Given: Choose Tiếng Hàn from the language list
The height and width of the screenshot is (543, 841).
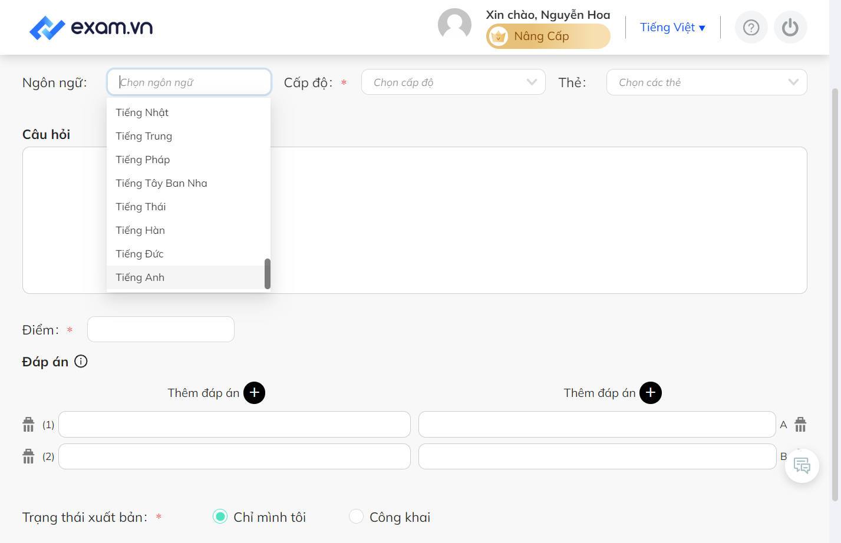Looking at the screenshot, I should [x=189, y=230].
